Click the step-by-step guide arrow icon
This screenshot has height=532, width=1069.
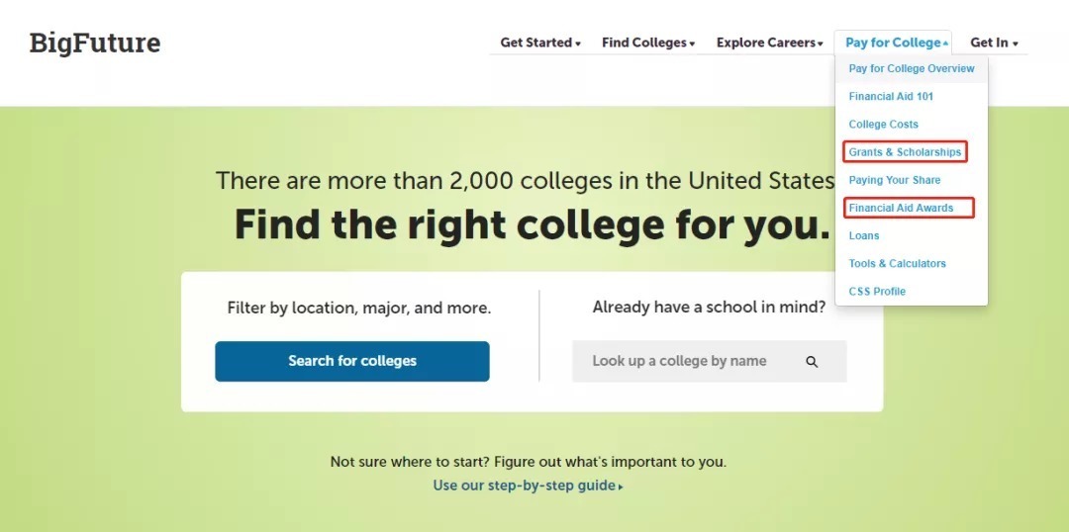[x=621, y=487]
